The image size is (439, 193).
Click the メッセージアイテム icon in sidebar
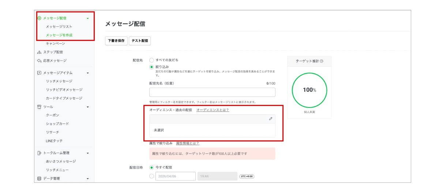[40, 73]
